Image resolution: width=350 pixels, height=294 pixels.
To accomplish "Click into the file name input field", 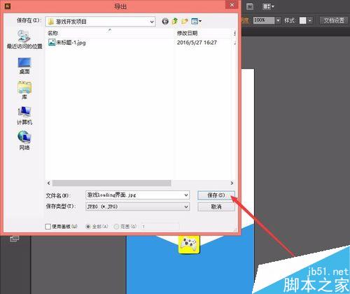I will [x=135, y=195].
